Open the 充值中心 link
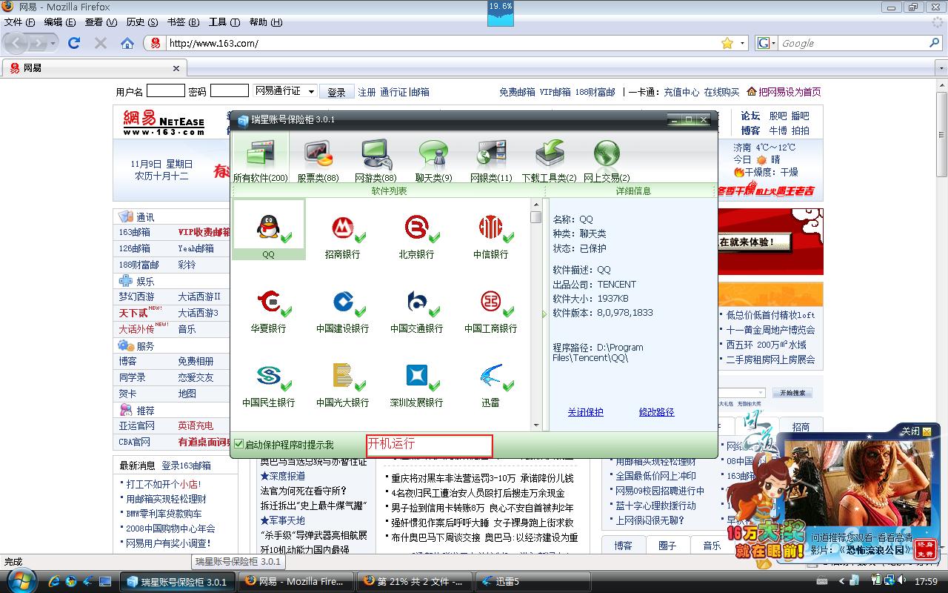The width and height of the screenshot is (948, 593). coord(681,92)
